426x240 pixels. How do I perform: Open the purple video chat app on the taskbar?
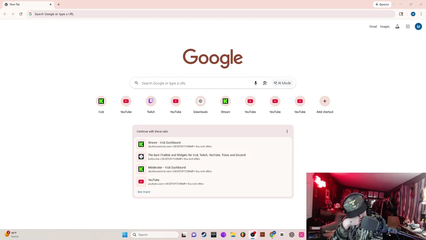(194, 235)
